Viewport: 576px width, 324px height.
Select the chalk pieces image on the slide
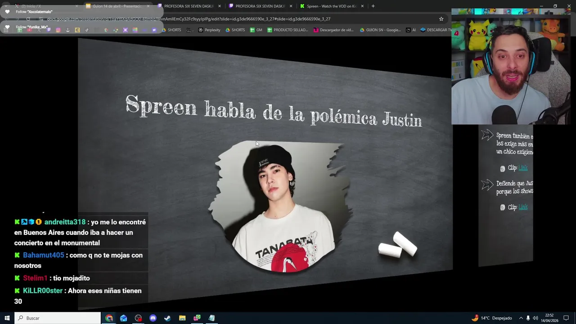398,245
